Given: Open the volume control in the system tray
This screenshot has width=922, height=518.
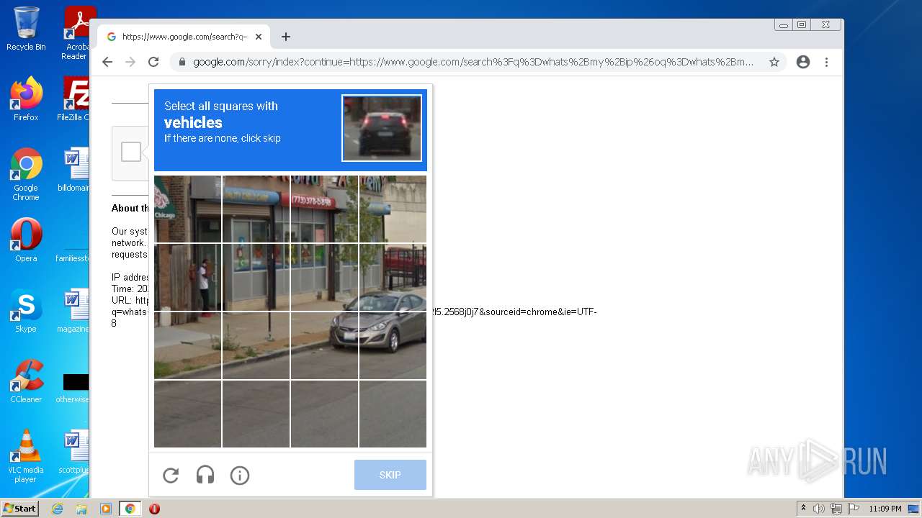Looking at the screenshot, I should pos(819,509).
